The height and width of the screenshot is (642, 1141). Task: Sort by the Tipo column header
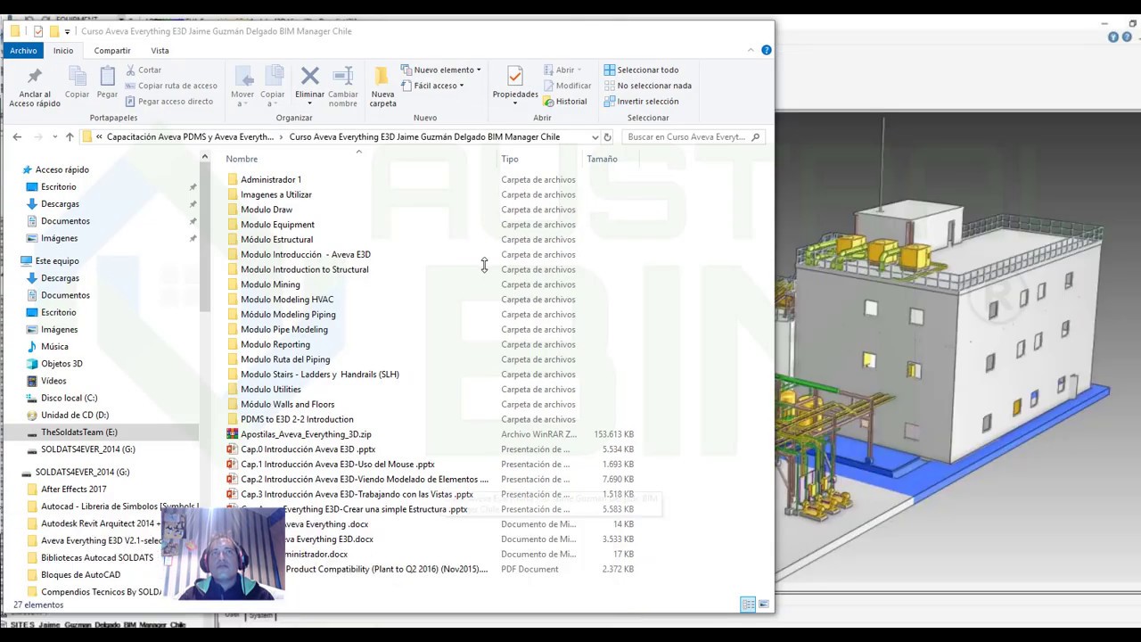pyautogui.click(x=509, y=159)
